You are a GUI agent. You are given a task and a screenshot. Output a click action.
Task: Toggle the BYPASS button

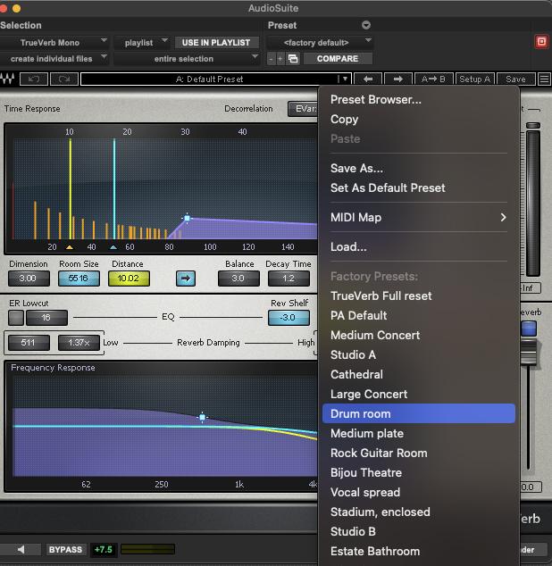click(65, 549)
